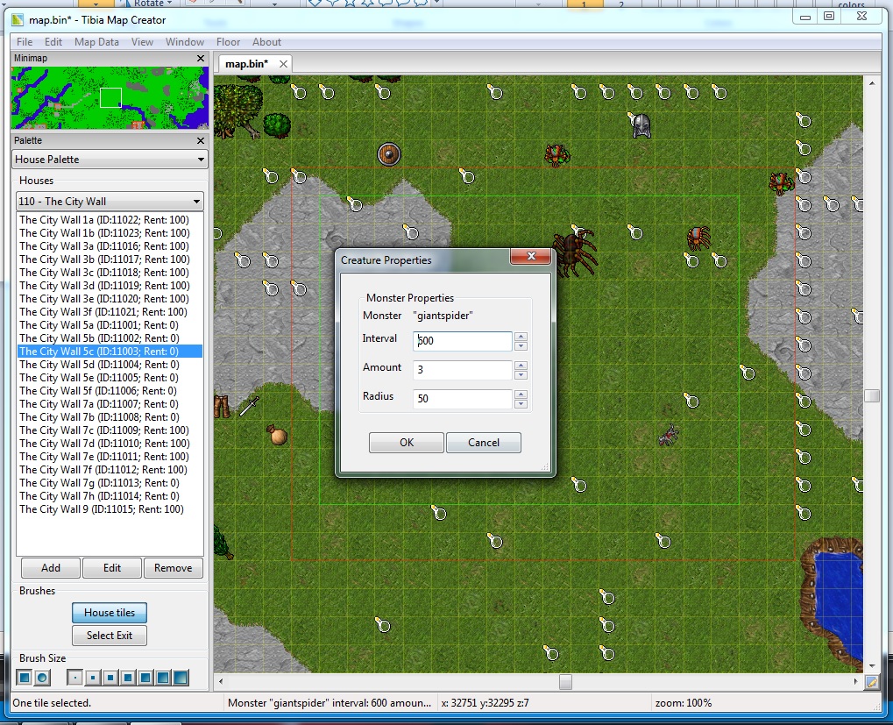Click the map's horizontal scrollbar thumb
The height and width of the screenshot is (725, 893).
click(x=565, y=682)
